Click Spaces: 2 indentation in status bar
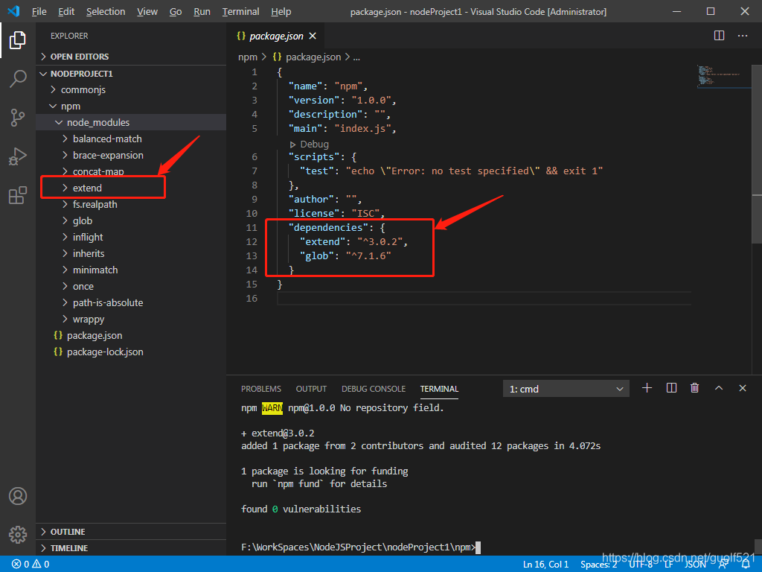The height and width of the screenshot is (572, 762). point(599,565)
